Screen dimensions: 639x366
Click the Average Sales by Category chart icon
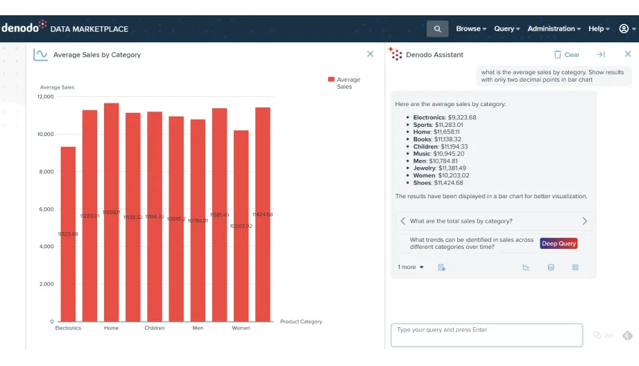pyautogui.click(x=40, y=55)
